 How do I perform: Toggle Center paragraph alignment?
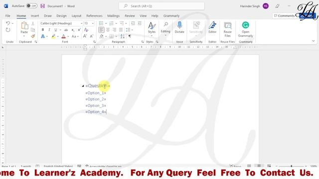pyautogui.click(x=108, y=30)
